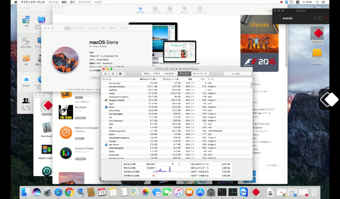Screen dimensions: 340x199
Task: Open ユーザとグループ preference pane
Action: point(26,104)
